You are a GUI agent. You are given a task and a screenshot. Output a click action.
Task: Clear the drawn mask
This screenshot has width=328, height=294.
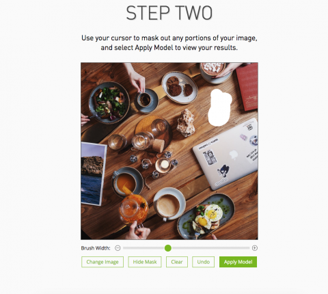(177, 262)
